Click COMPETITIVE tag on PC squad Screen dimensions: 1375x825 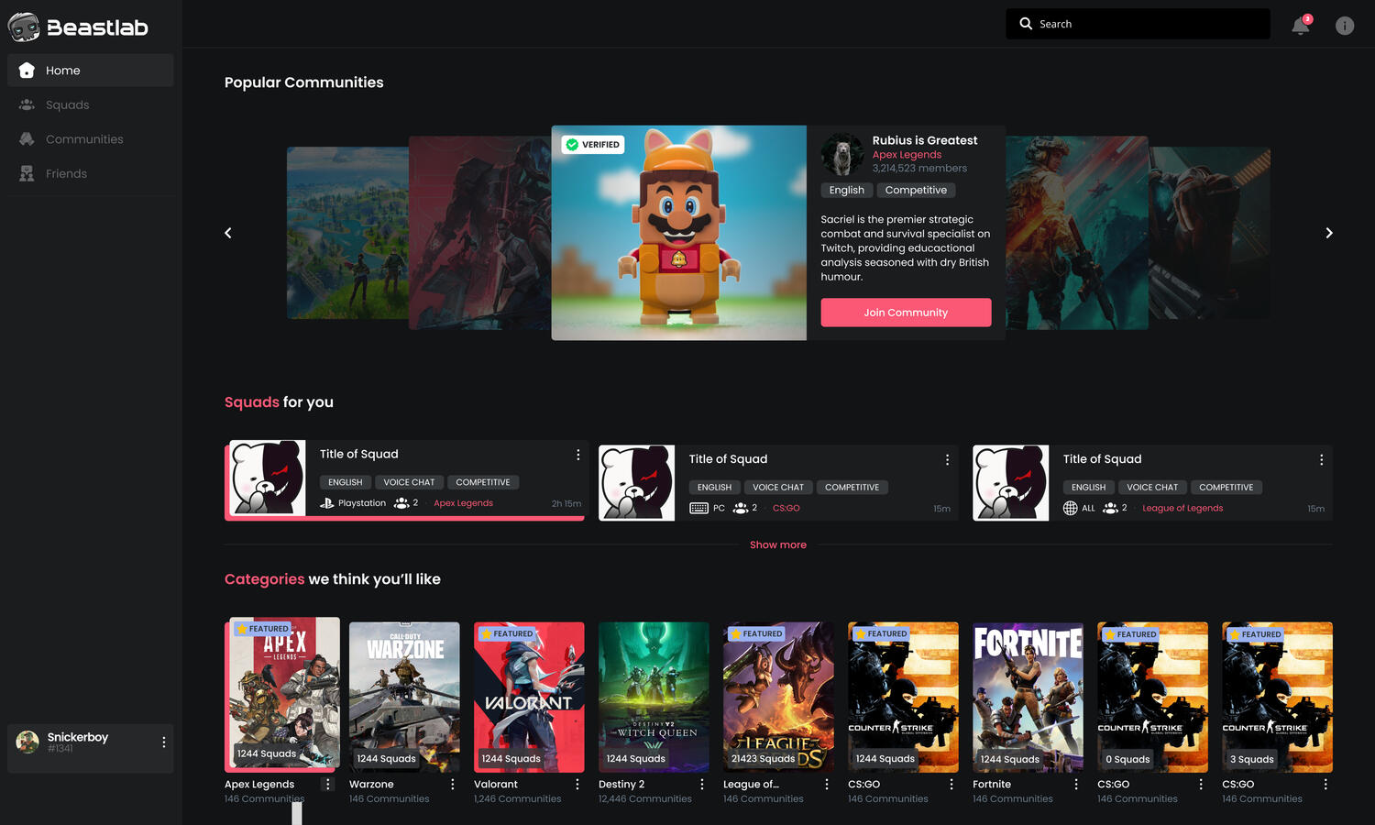852,488
